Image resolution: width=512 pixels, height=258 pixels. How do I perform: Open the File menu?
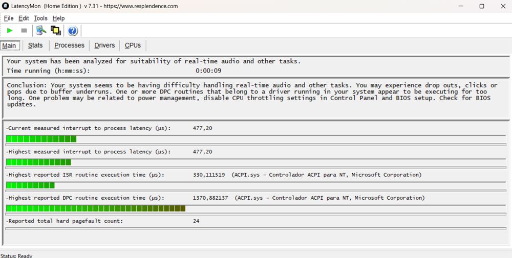coord(9,18)
